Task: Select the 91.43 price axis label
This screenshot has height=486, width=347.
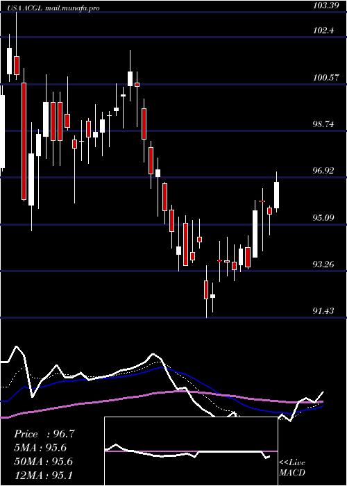Action: click(323, 311)
